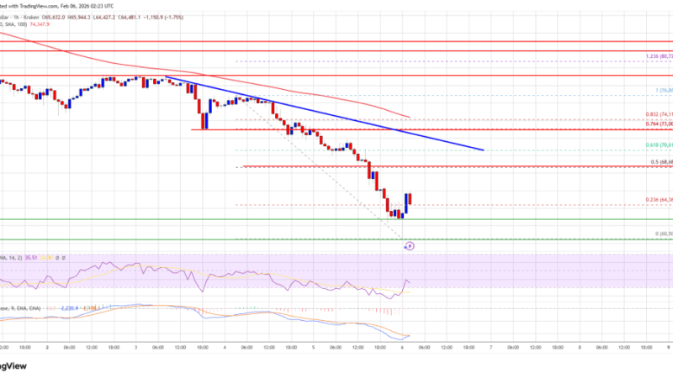The width and height of the screenshot is (673, 378).
Task: Click the SMA 100 value 74,347.9
Action: tap(39, 24)
